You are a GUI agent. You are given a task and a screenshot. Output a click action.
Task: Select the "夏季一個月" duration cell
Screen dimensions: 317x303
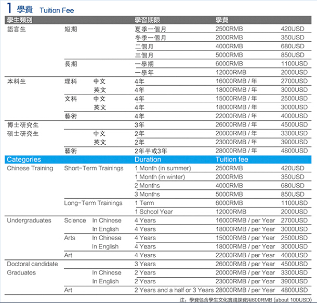(150, 29)
